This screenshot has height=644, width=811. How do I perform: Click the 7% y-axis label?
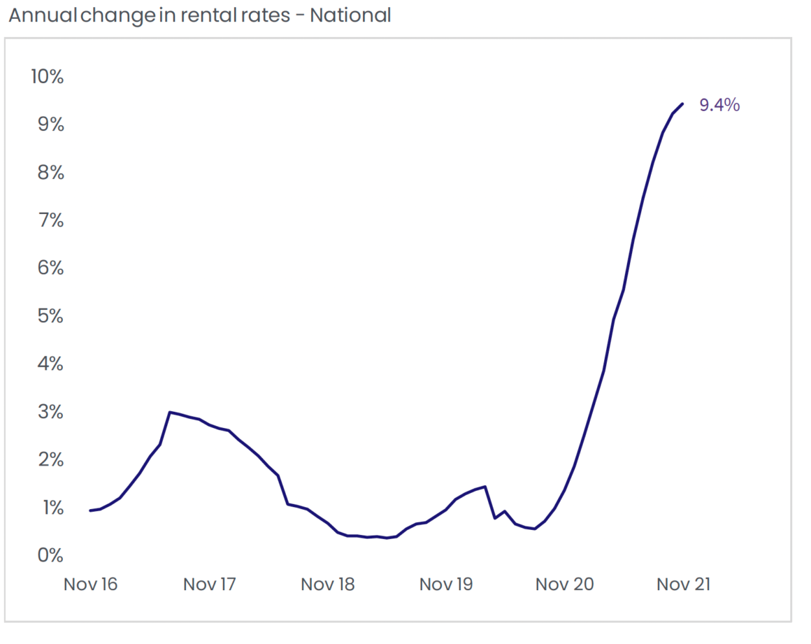(x=50, y=221)
